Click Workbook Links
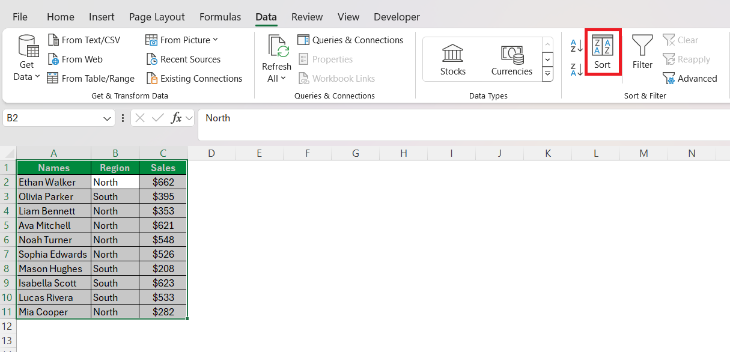Screen dimensions: 730x352 (336, 79)
